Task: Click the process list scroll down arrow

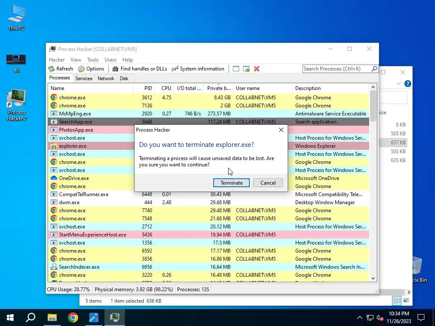Action: point(373,278)
